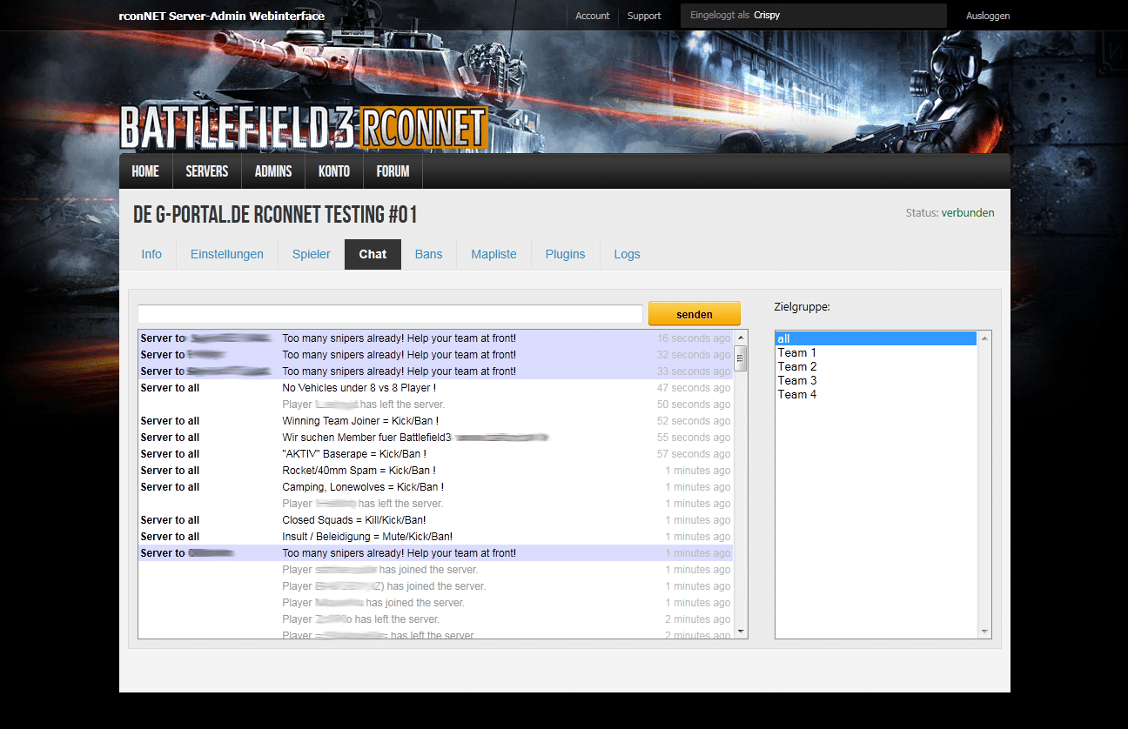The height and width of the screenshot is (729, 1128).
Task: Choose Team 3 in Zielgruppe list
Action: [x=876, y=380]
